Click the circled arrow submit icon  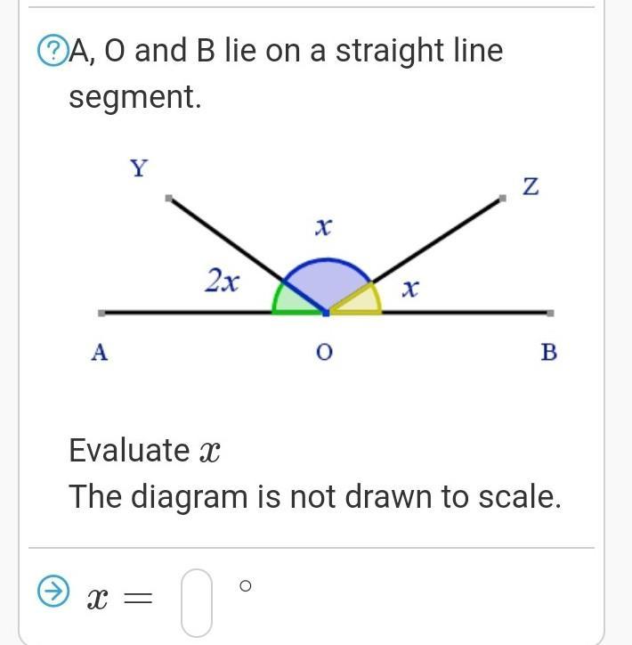click(x=53, y=591)
